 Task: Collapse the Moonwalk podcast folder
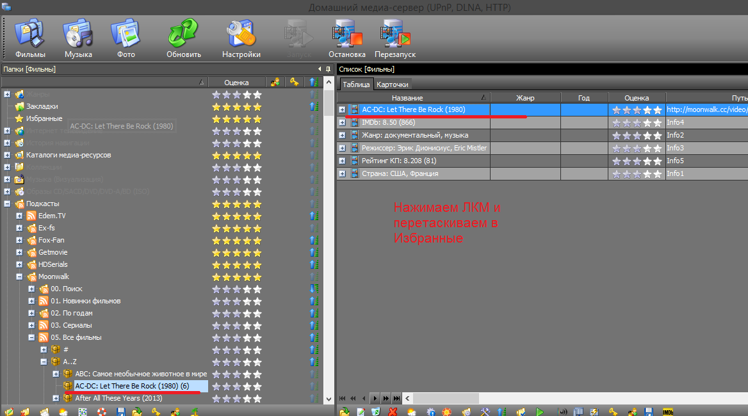19,277
